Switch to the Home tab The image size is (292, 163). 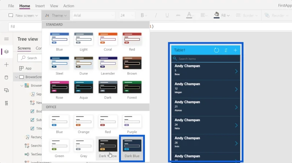tap(24, 6)
